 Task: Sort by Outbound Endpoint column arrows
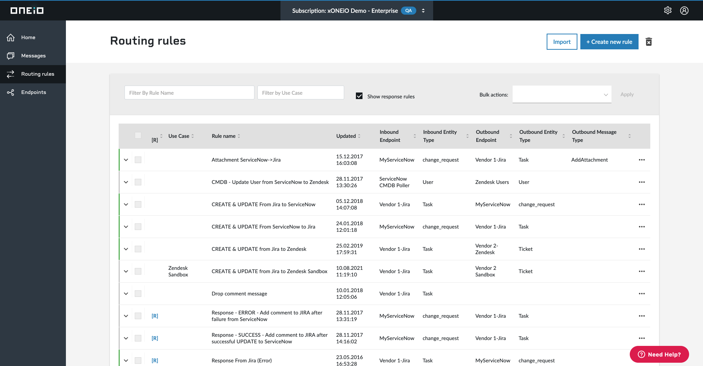(x=511, y=136)
